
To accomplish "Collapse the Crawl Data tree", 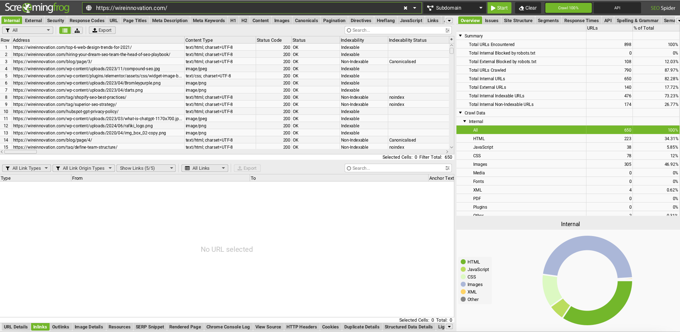I will [460, 113].
